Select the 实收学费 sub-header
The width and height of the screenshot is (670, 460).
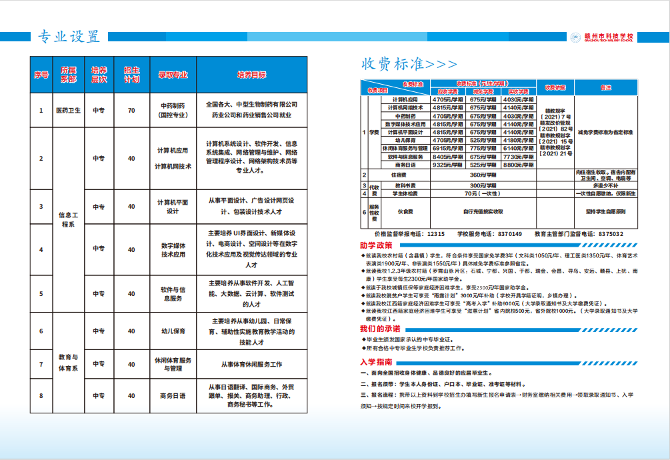pos(519,92)
